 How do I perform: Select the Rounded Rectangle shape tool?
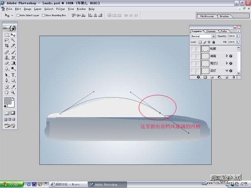(x=13, y=81)
